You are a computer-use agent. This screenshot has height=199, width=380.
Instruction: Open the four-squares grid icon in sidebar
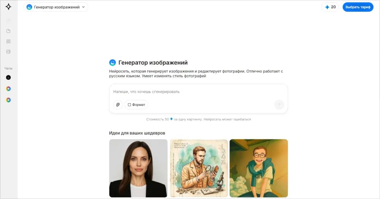(x=8, y=41)
